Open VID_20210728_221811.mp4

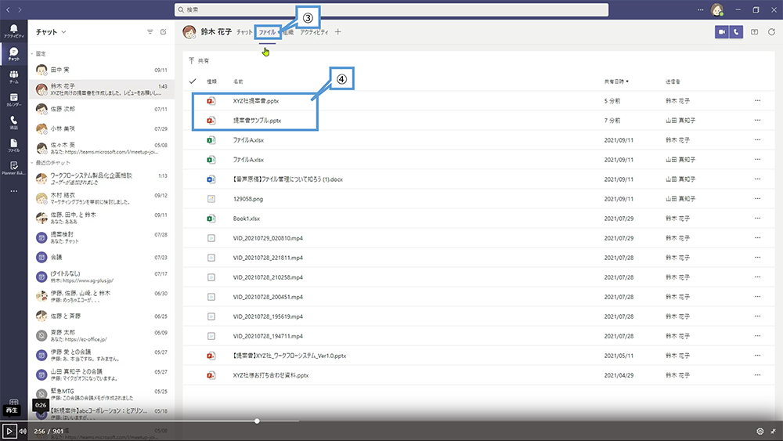[268, 258]
